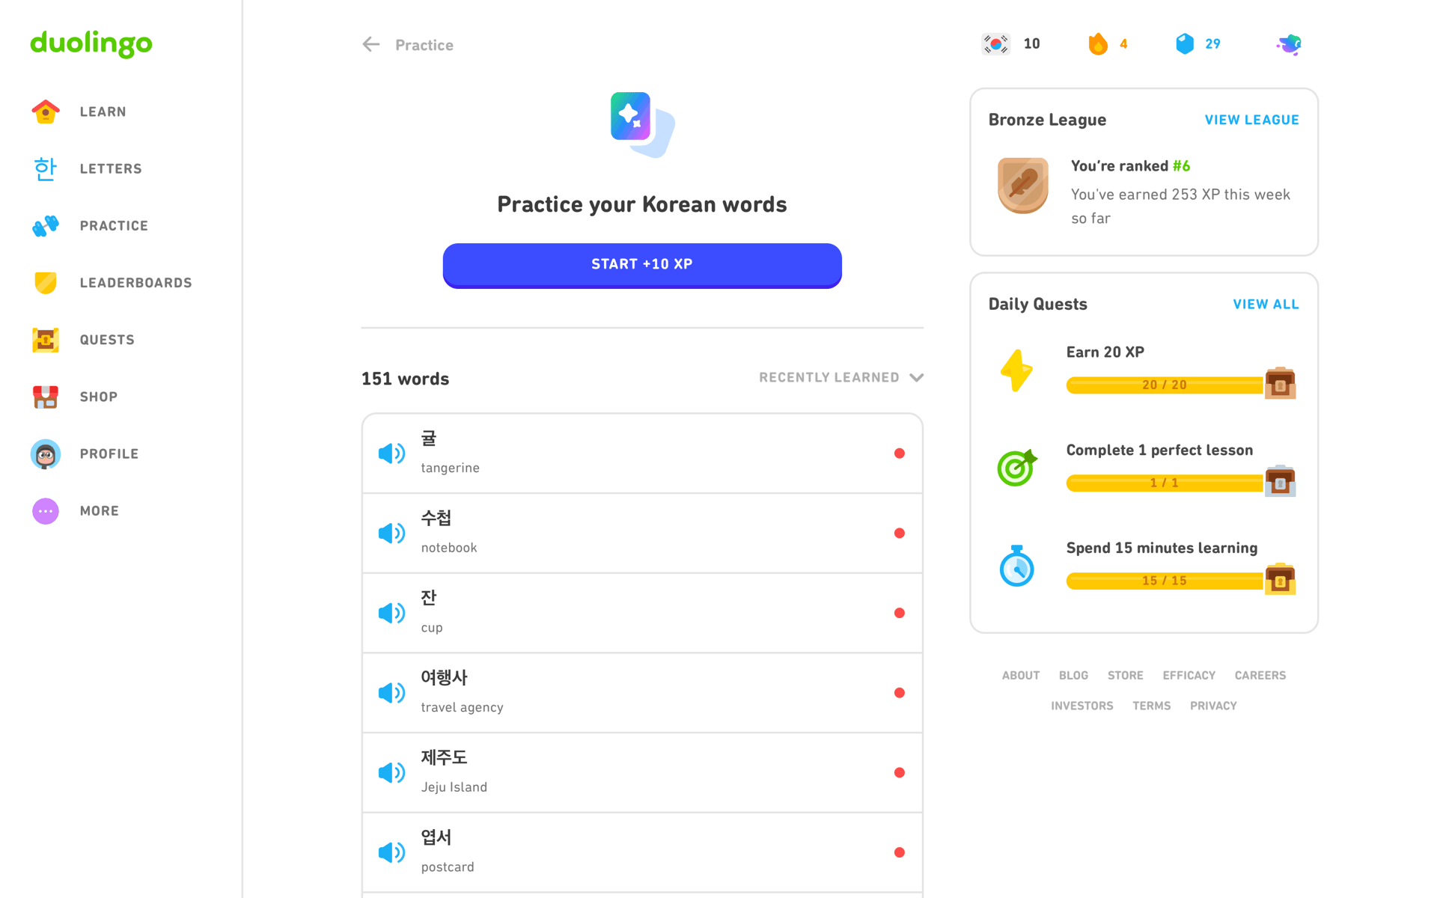Click the 1 / 1 perfect lesson progress bar
This screenshot has height=898, width=1437.
click(x=1165, y=483)
